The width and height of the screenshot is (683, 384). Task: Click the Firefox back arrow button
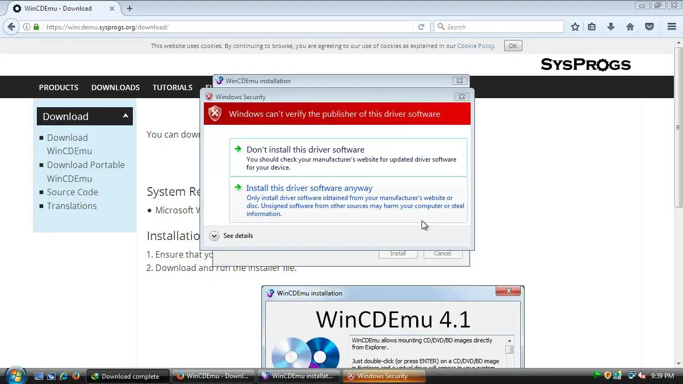pyautogui.click(x=11, y=27)
